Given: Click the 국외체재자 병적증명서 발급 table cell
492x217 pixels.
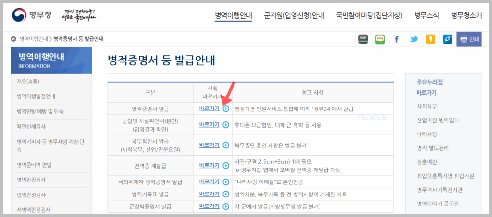Looking at the screenshot, I should point(150,182).
